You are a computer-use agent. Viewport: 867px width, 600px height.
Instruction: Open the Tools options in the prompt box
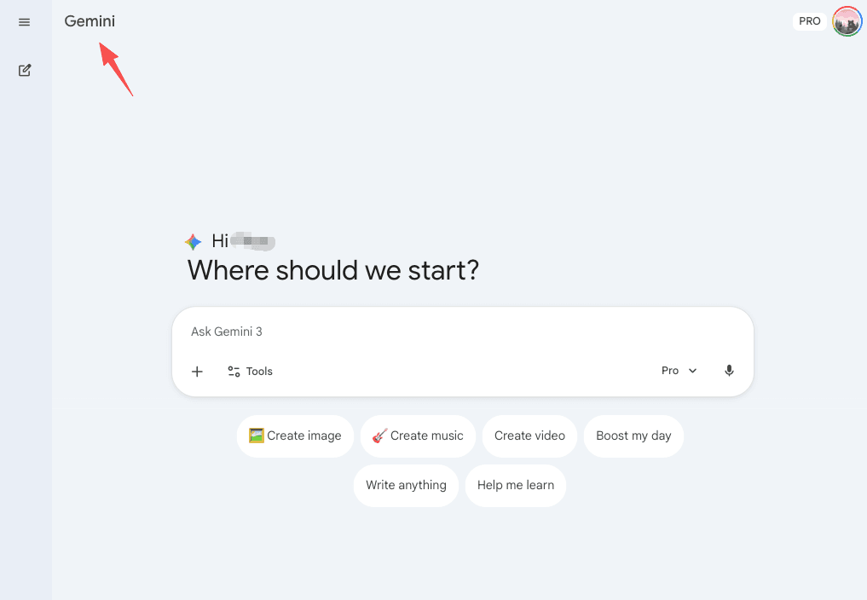250,371
